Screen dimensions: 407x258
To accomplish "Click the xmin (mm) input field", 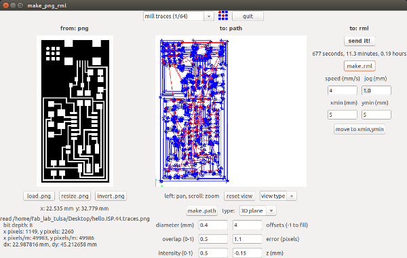I will point(342,115).
